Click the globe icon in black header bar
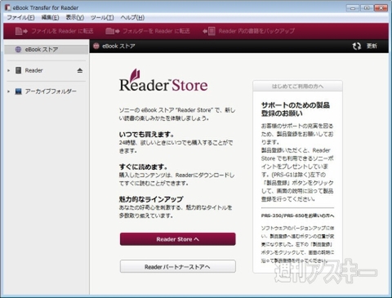The image size is (392, 298). tap(96, 46)
